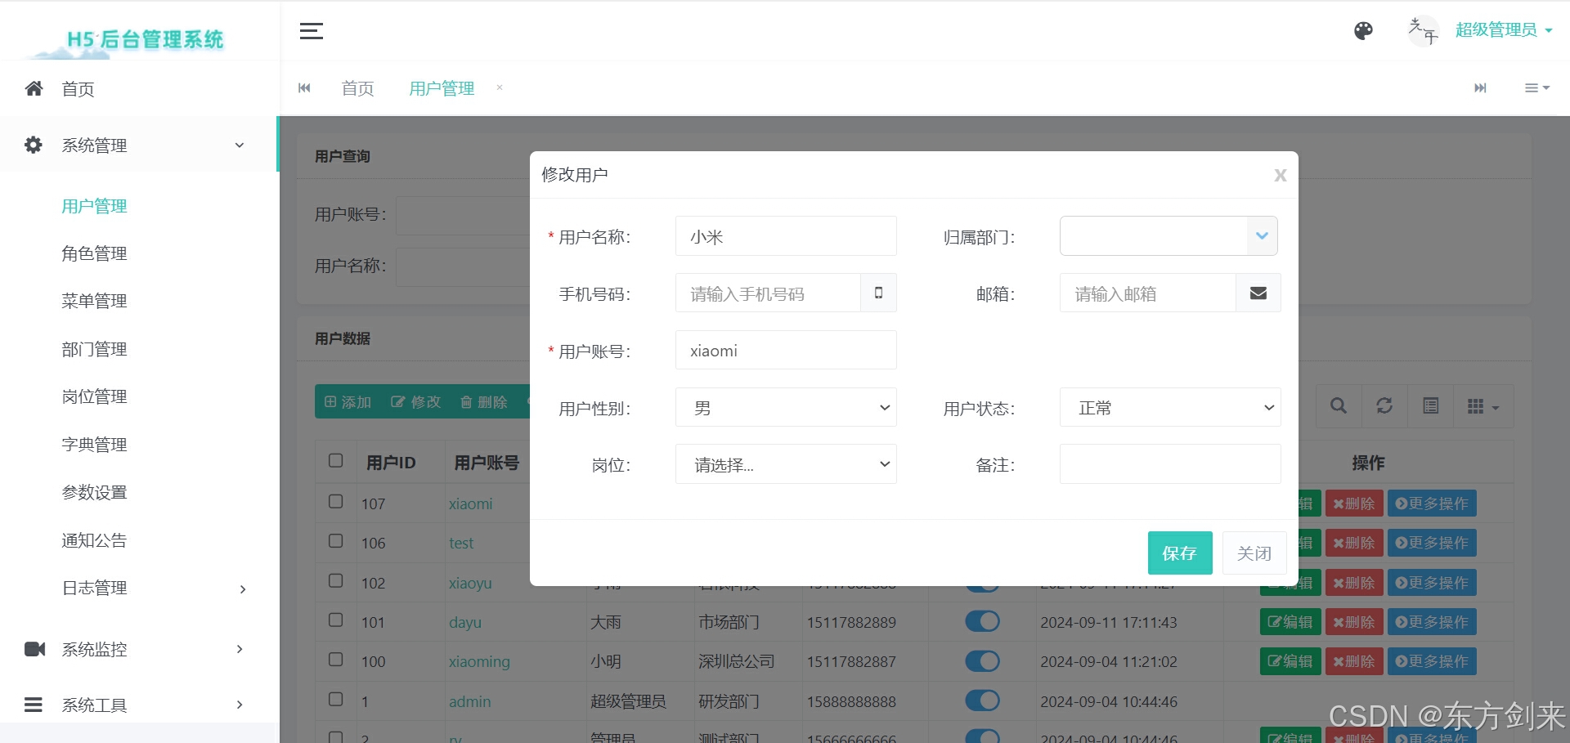
Task: Click 删除 button for user 107 row
Action: tap(1354, 504)
